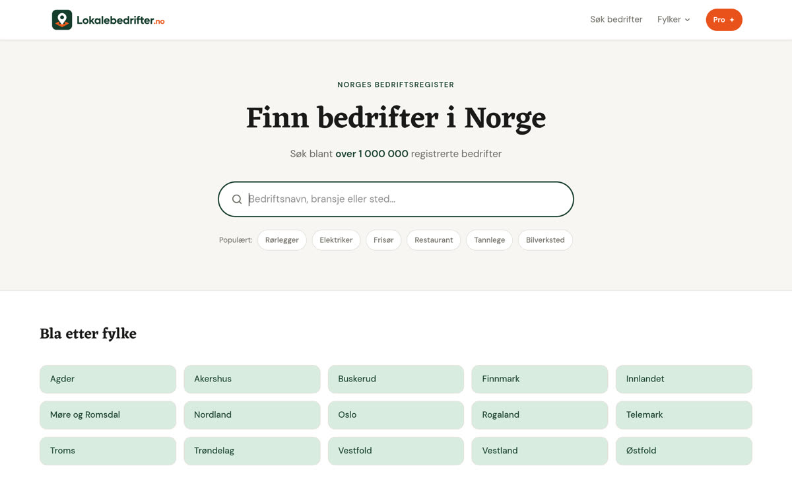Focus the Bedriftsnavn search input field

(396, 199)
